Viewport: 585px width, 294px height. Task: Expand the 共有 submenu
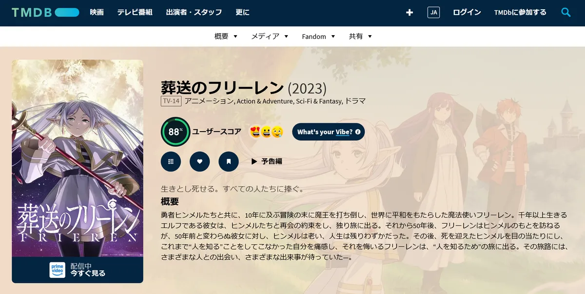[360, 37]
